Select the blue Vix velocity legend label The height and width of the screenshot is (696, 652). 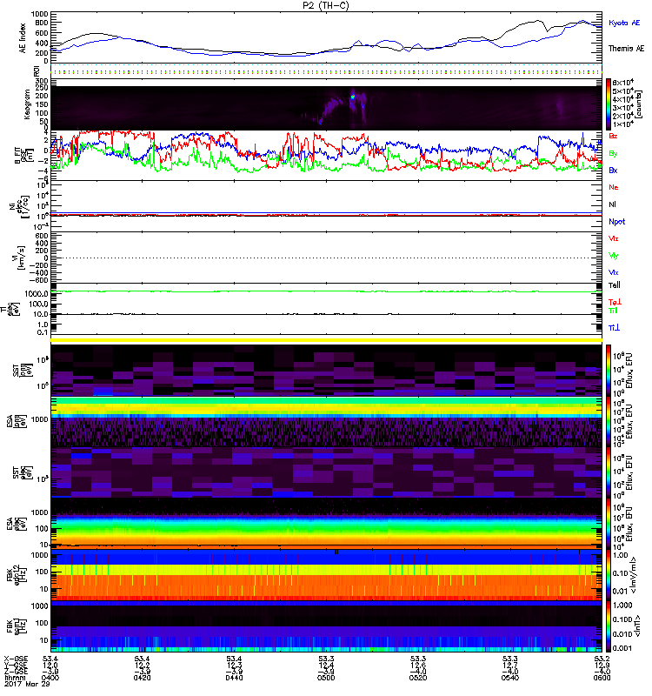pos(613,272)
